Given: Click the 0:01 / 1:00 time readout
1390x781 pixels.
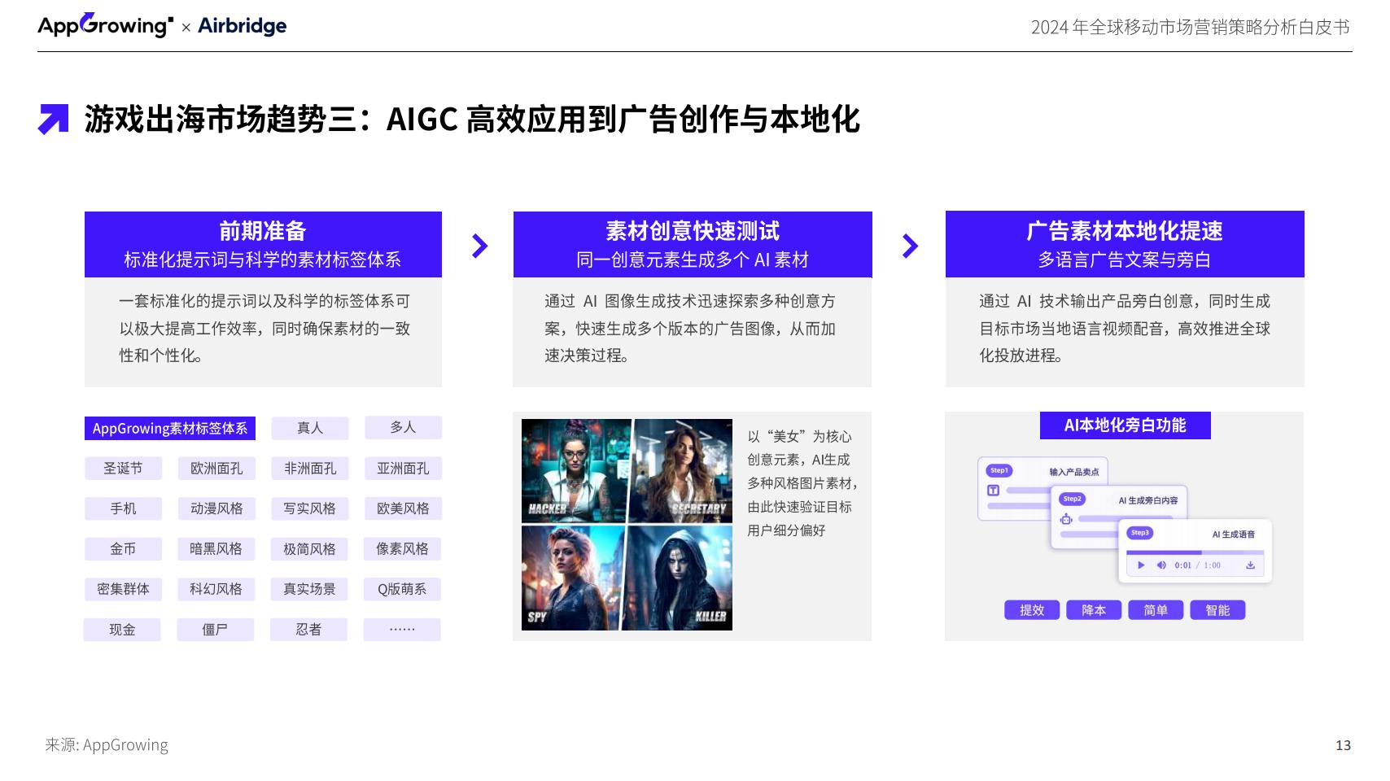Looking at the screenshot, I should pos(1197,565).
